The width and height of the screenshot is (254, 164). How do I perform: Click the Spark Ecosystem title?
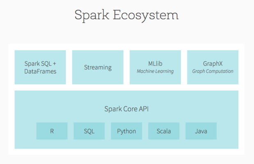(126, 15)
